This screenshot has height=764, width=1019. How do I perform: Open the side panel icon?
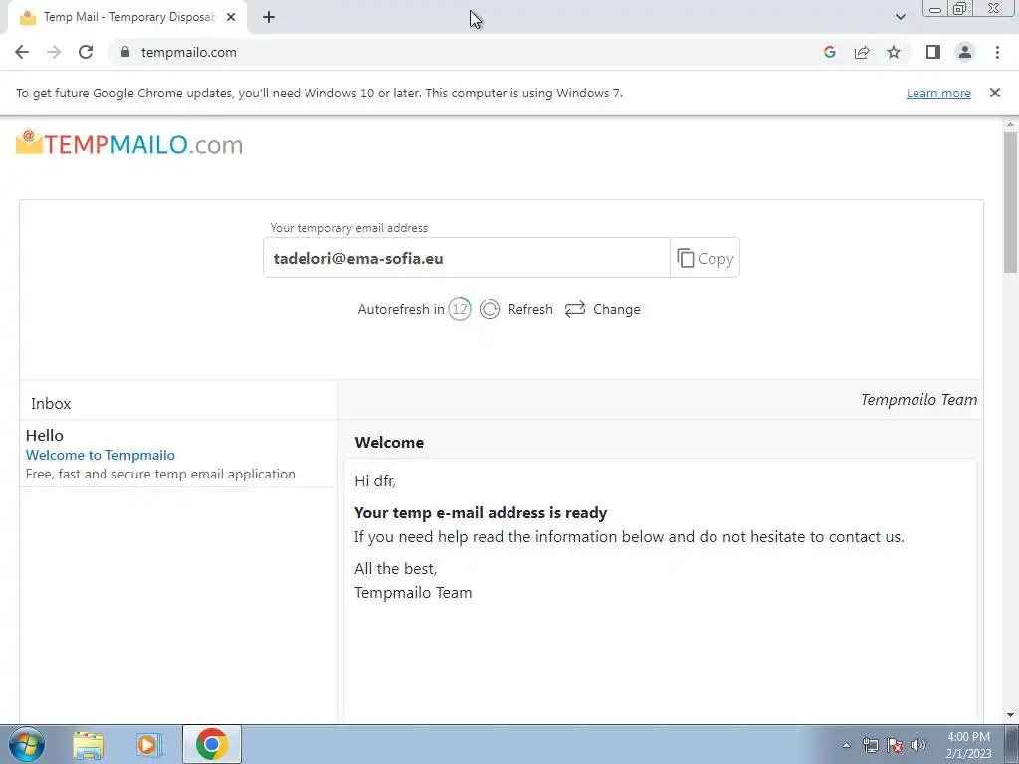click(933, 52)
